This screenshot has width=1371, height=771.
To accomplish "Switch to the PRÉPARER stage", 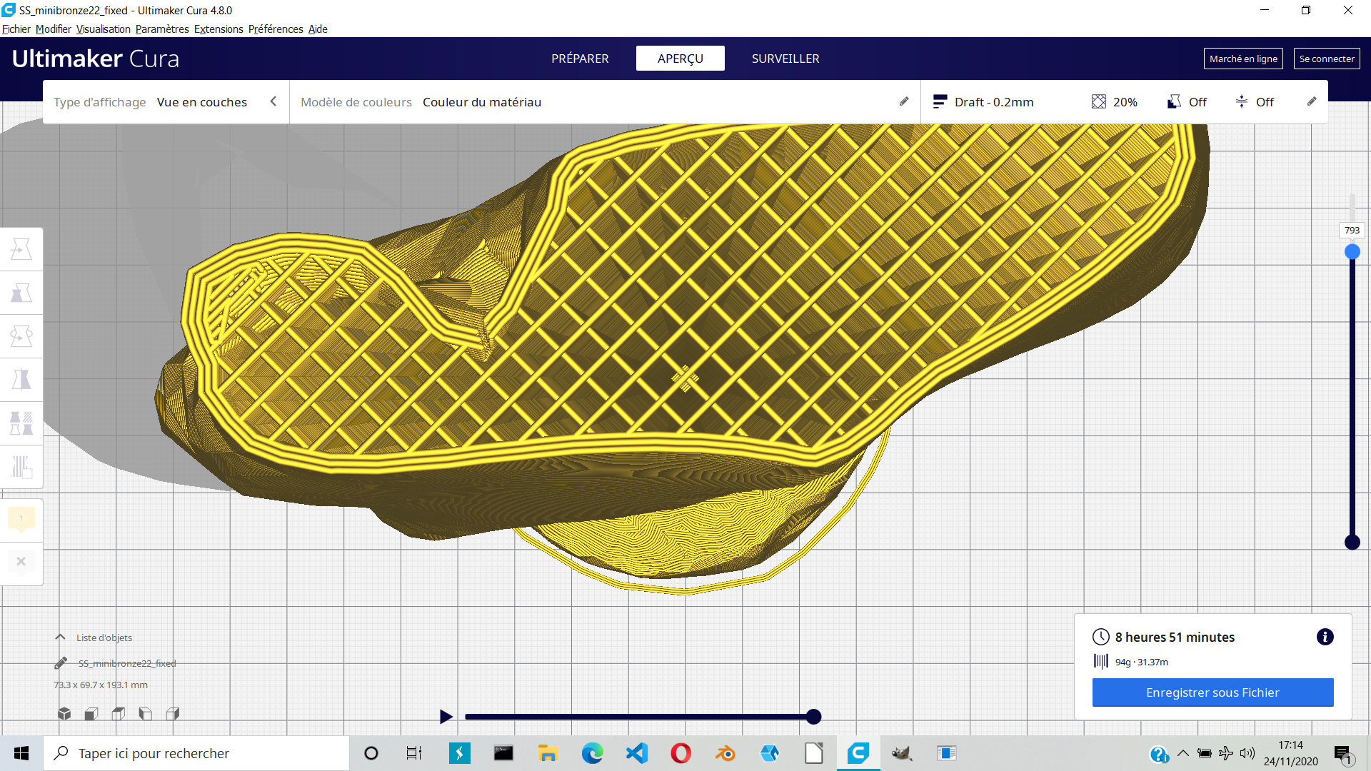I will 580,59.
